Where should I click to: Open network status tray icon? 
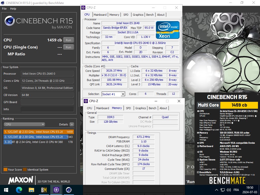[x=222, y=190]
